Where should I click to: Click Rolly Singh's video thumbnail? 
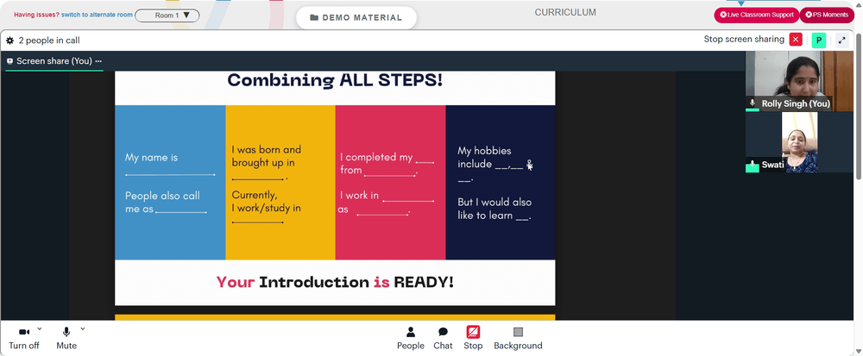coord(799,81)
